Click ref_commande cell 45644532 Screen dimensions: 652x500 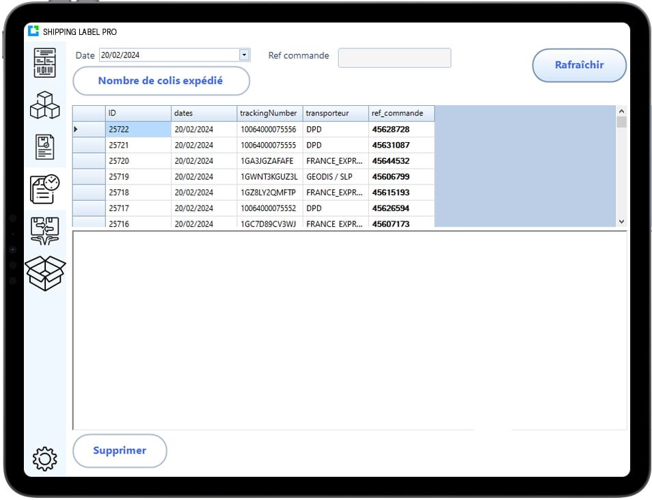[x=400, y=161]
